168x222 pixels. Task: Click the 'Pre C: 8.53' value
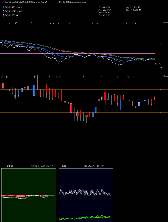(104, 15)
